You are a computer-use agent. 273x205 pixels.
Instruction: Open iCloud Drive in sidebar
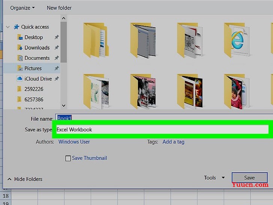point(38,79)
